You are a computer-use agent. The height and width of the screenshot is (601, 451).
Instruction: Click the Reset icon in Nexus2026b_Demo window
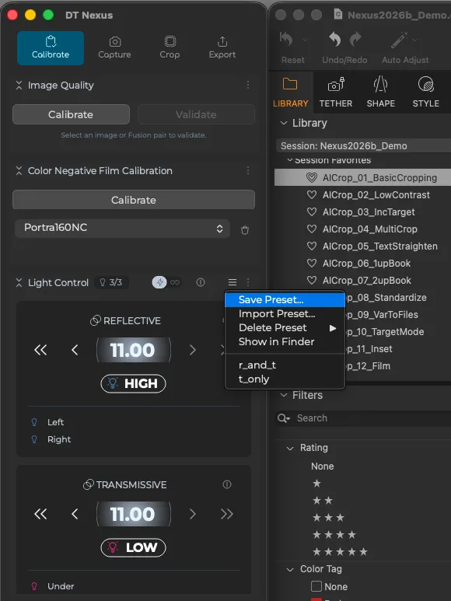tap(286, 39)
